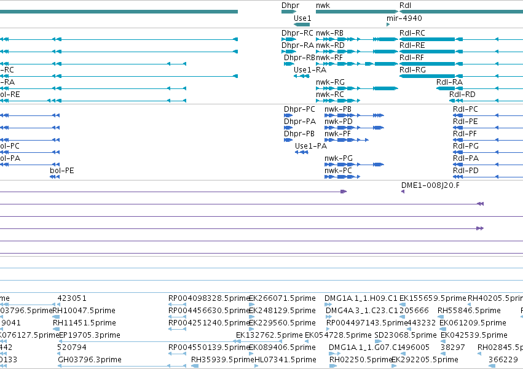Click the DMG4A.3_1.C23.C1 EST label
The image size is (523, 369).
coord(362,311)
